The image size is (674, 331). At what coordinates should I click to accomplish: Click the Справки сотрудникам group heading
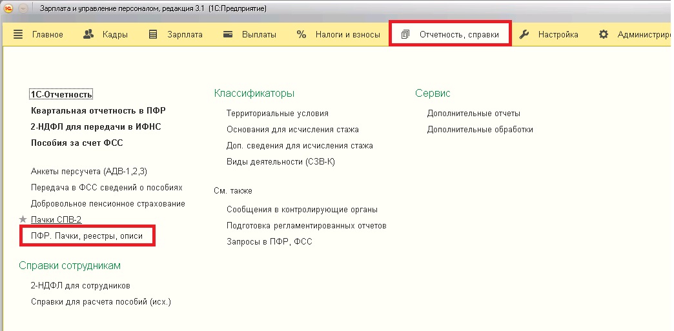pyautogui.click(x=70, y=266)
